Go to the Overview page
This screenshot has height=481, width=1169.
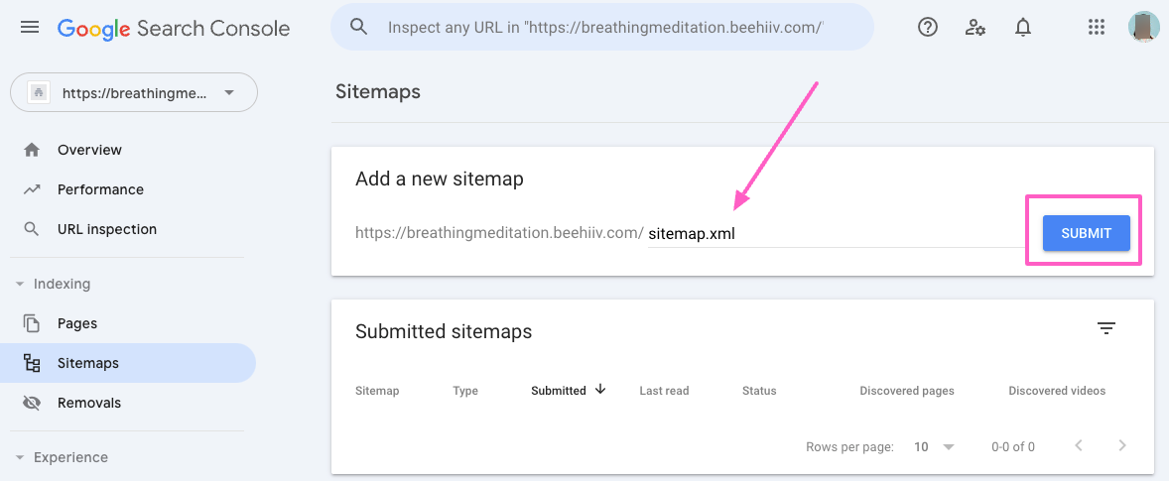tap(89, 150)
